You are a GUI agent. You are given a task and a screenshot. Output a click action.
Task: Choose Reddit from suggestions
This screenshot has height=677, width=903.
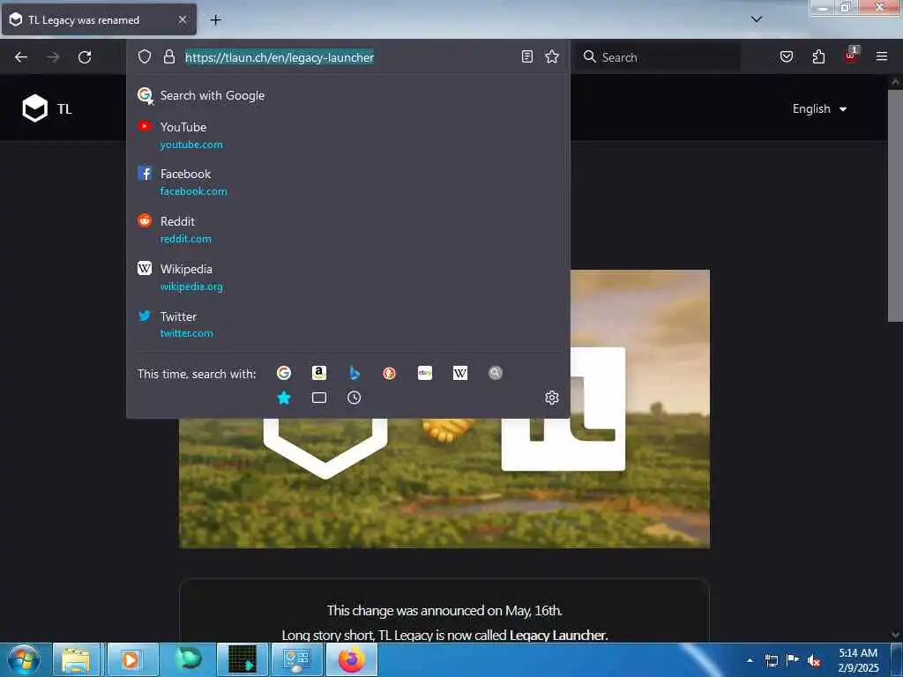347,230
